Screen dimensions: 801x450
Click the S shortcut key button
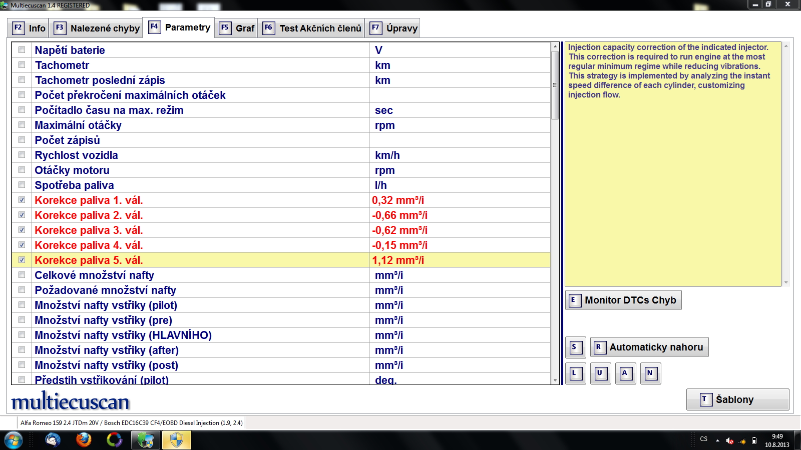pyautogui.click(x=575, y=347)
